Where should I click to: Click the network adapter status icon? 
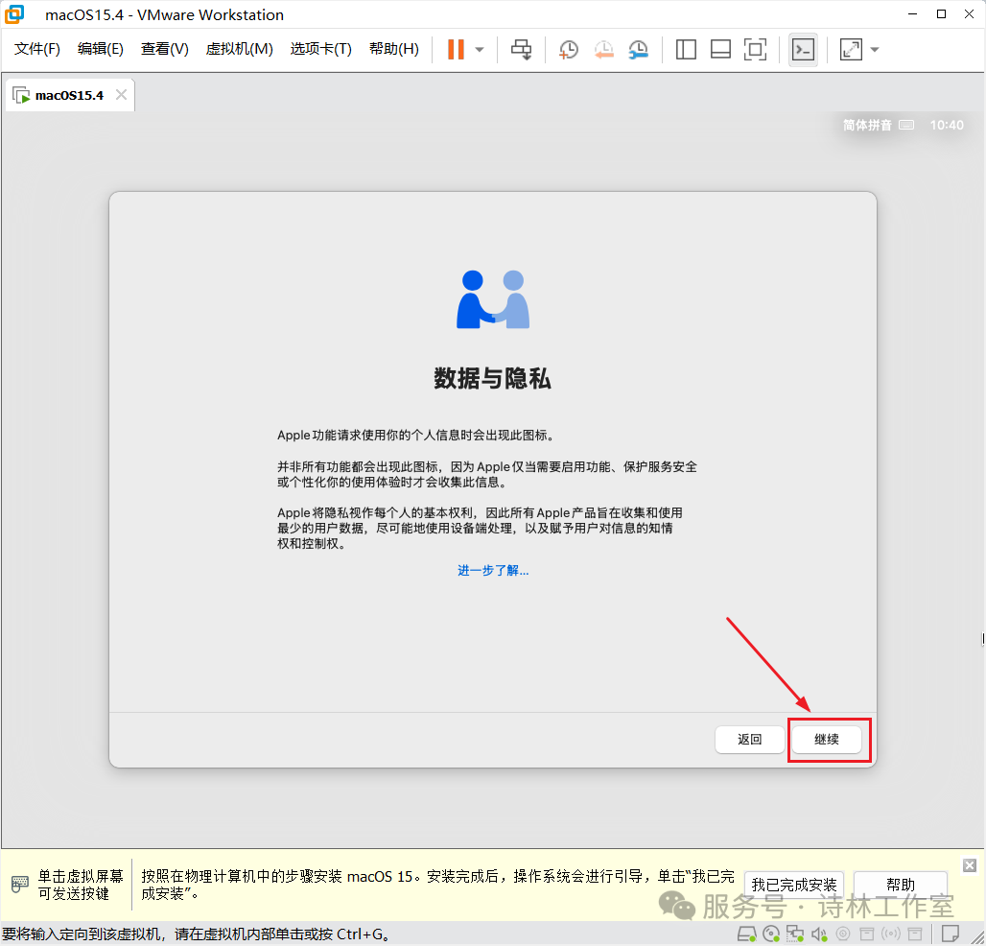pos(795,934)
